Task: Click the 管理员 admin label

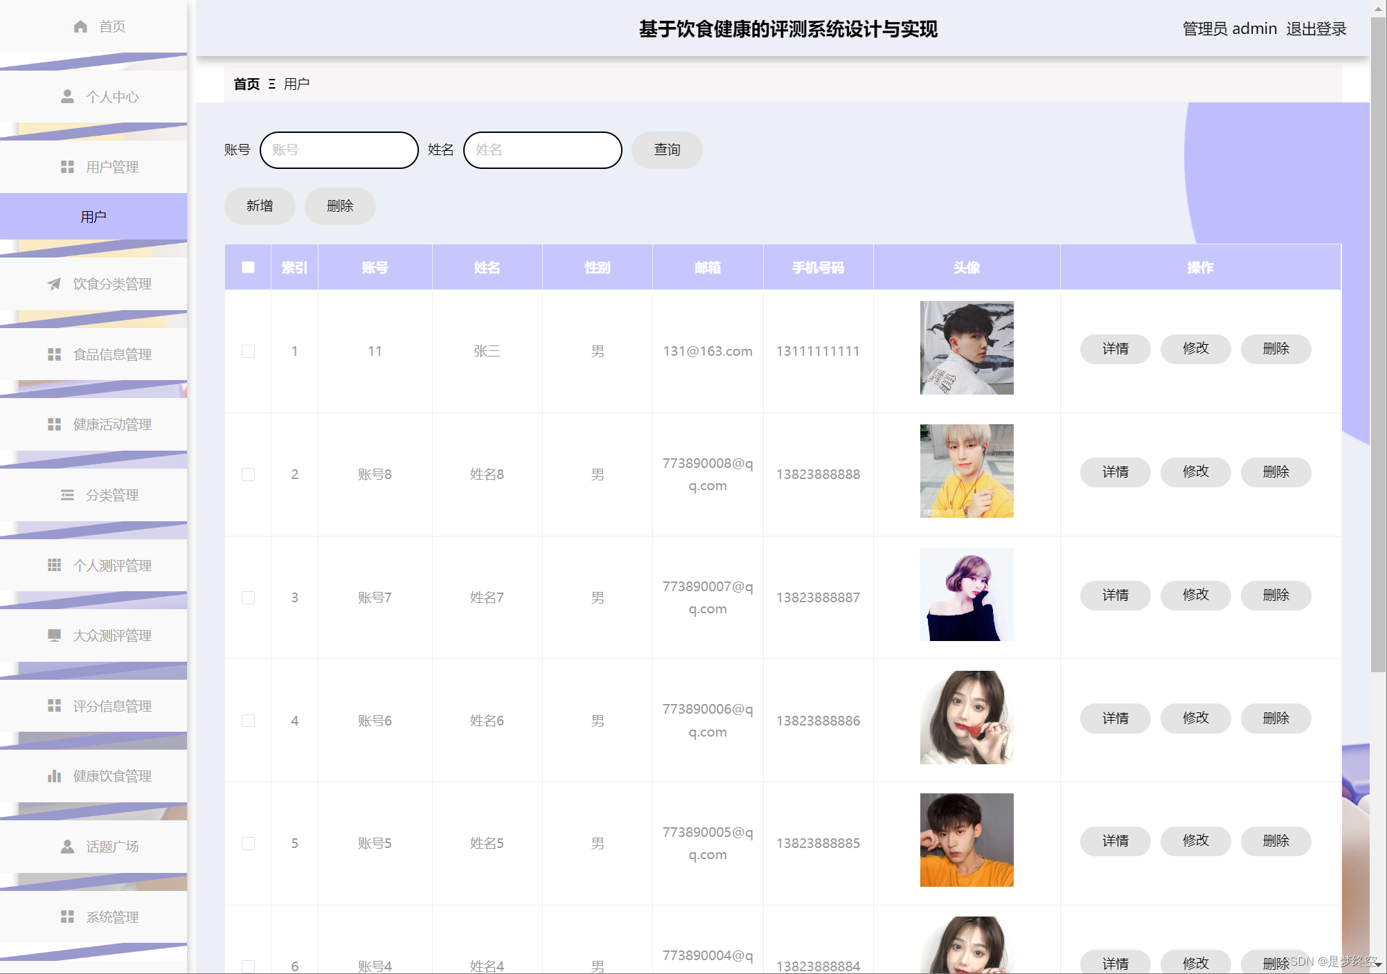Action: click(1229, 29)
